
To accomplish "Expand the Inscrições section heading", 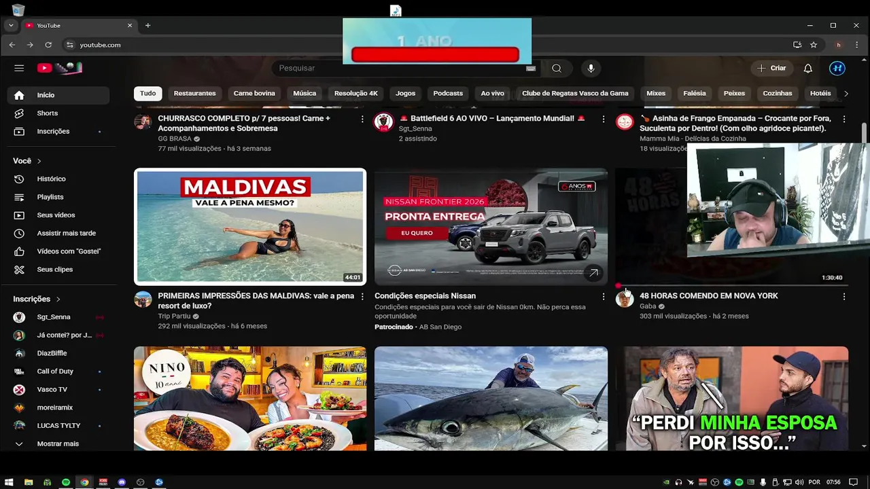I will pyautogui.click(x=37, y=299).
